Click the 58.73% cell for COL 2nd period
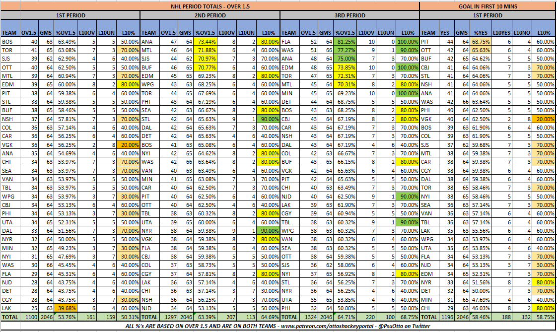Viewport: 557px width, 332px height. (x=205, y=265)
